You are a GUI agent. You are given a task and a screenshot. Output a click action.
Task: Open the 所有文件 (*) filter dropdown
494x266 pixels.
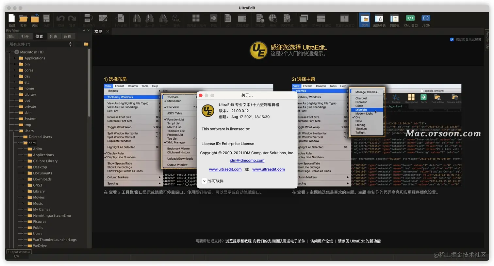(x=40, y=44)
